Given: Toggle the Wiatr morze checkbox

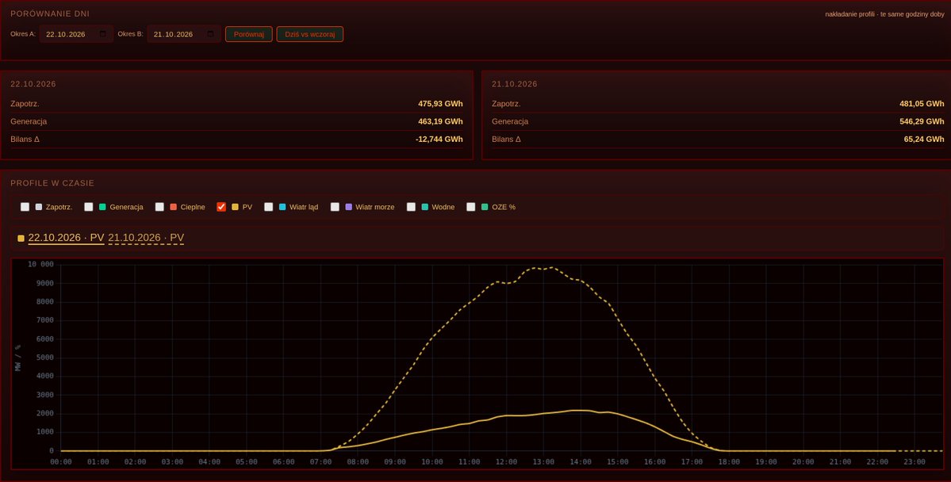Looking at the screenshot, I should (x=335, y=207).
